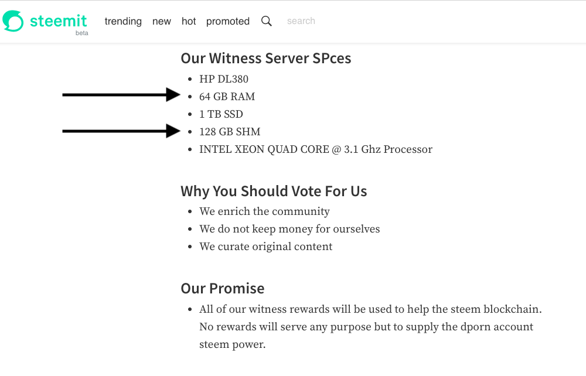Click the beta label under the logo
Image resolution: width=586 pixels, height=376 pixels.
click(x=82, y=33)
